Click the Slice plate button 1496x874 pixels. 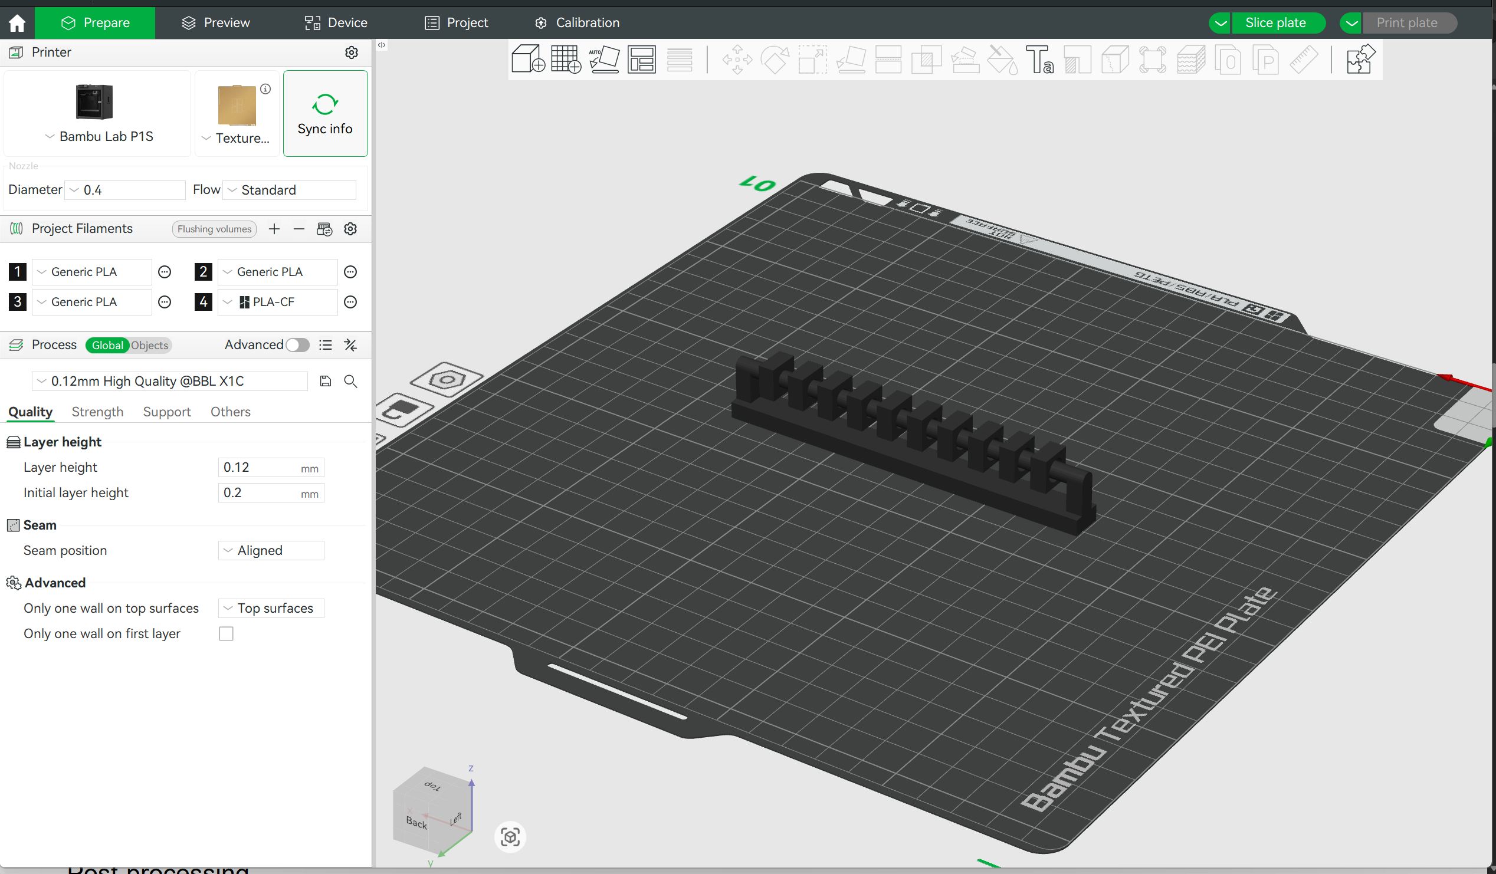coord(1277,22)
